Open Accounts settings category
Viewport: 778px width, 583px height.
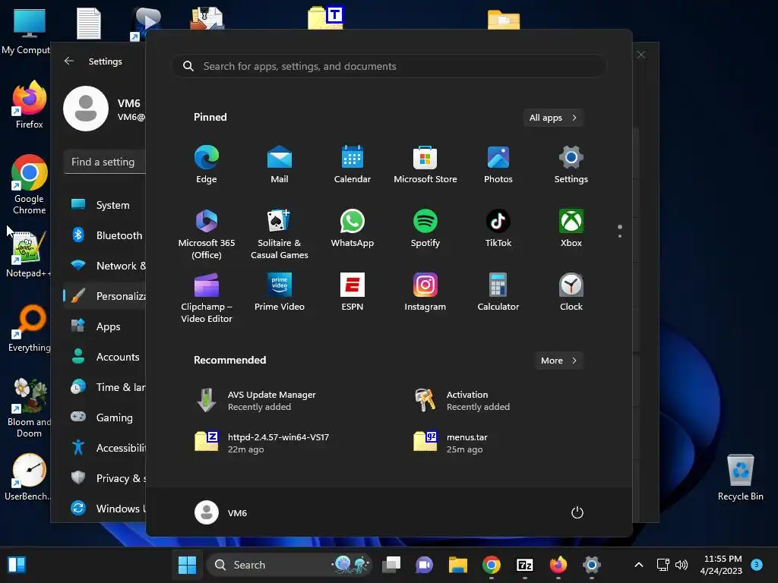104,357
